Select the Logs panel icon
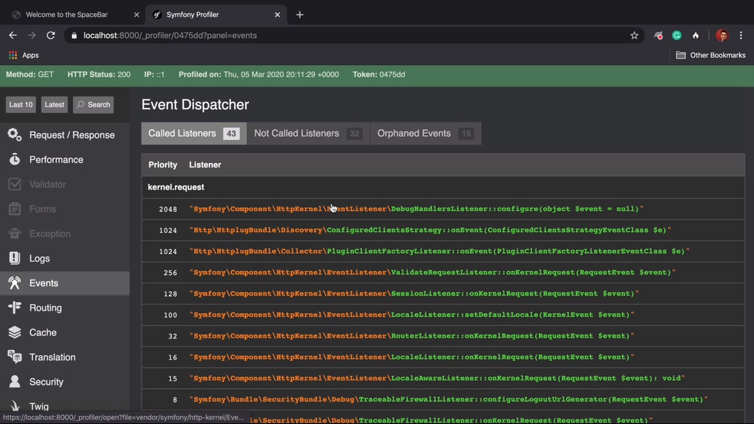754x424 pixels. pos(14,258)
